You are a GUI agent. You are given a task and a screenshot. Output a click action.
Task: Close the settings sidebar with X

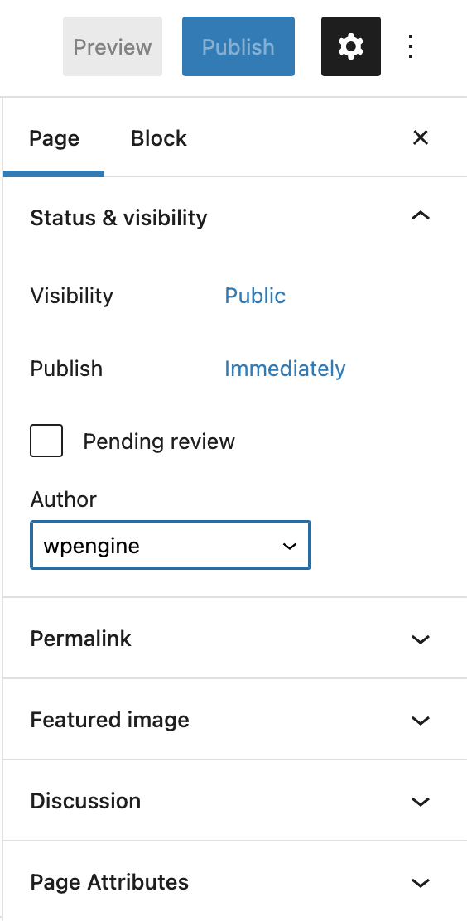pyautogui.click(x=421, y=138)
